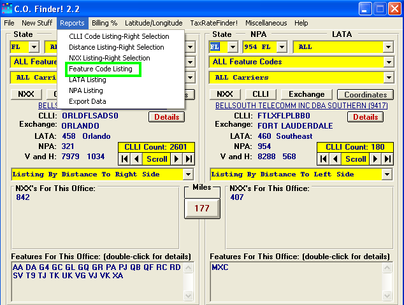Expand right ALL Carriers dropdown
The image size is (404, 305).
point(389,78)
